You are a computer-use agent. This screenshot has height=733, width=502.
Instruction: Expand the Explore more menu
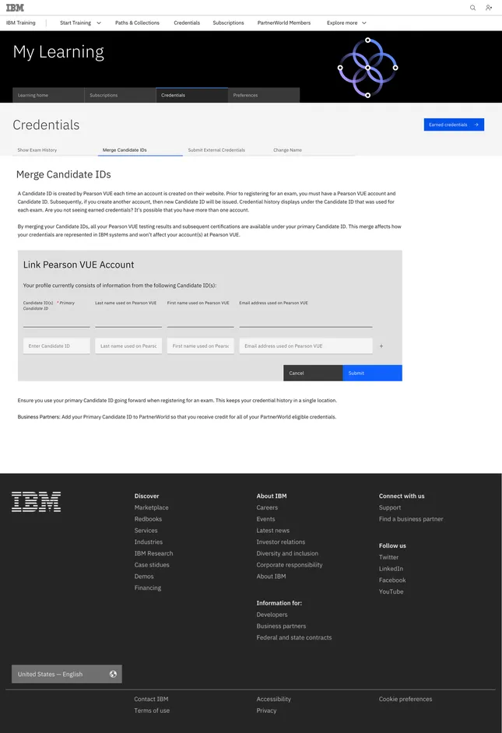[346, 23]
